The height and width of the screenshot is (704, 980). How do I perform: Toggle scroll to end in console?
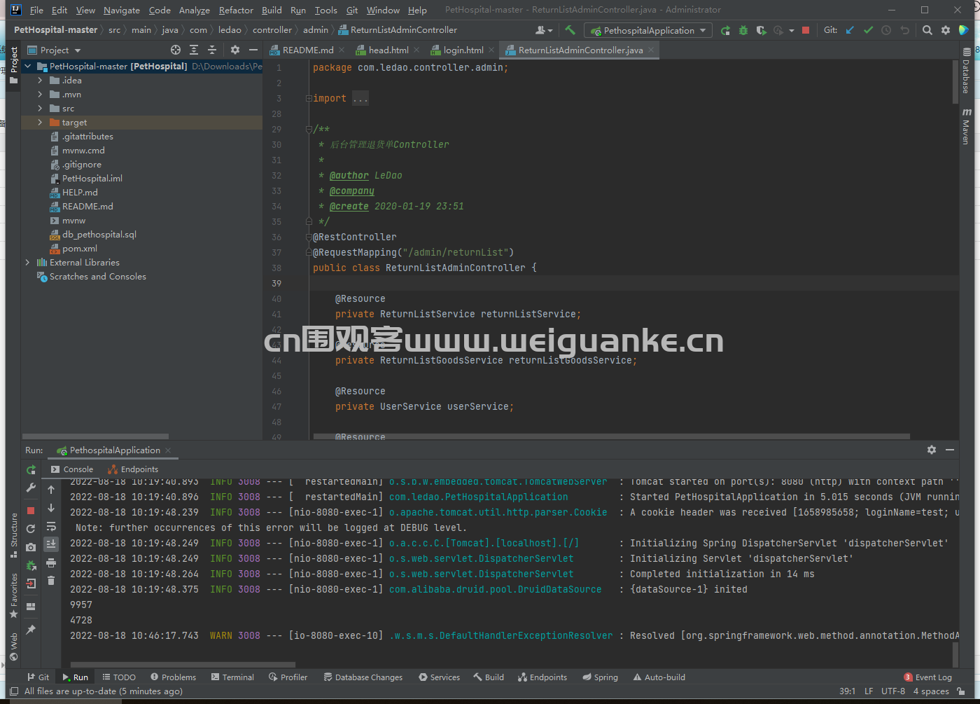[x=51, y=544]
